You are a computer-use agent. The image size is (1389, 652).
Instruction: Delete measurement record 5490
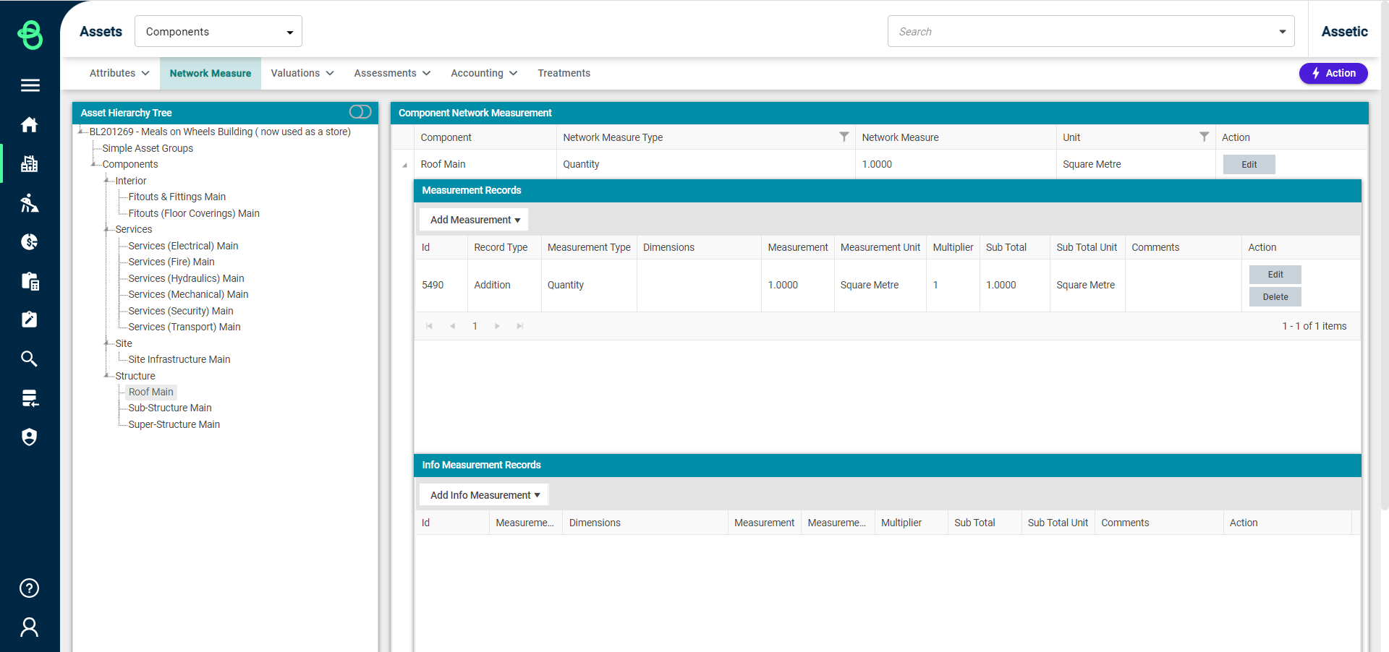tap(1275, 297)
